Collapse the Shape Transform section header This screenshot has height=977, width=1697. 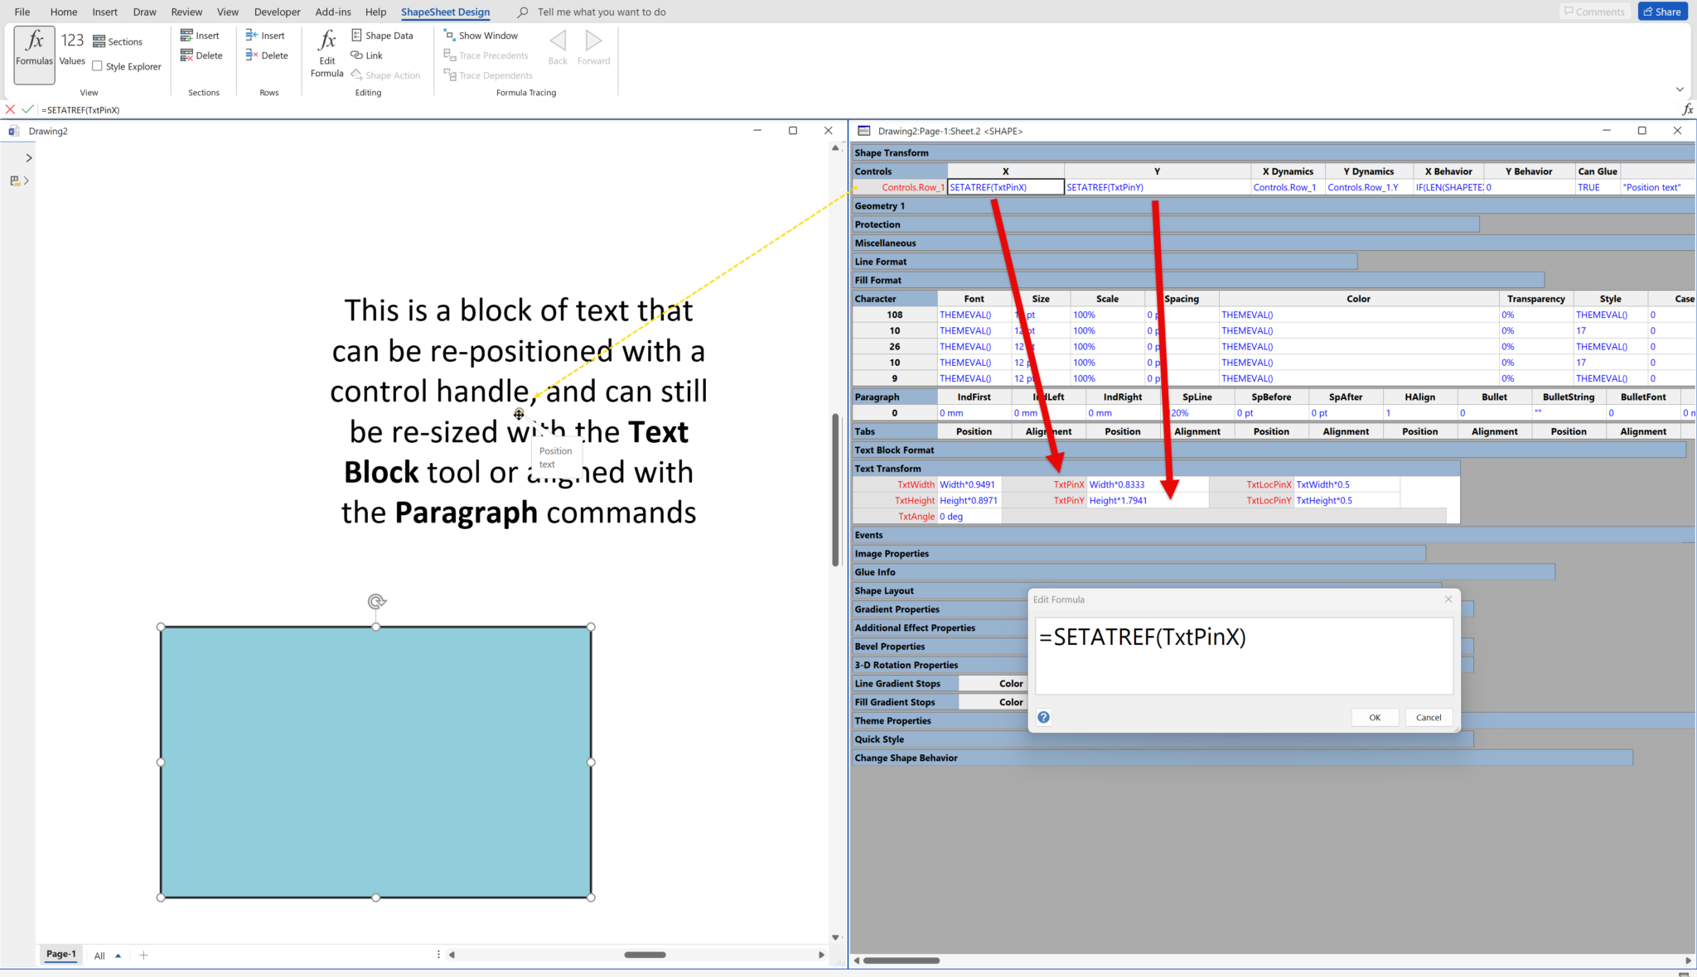(x=891, y=152)
